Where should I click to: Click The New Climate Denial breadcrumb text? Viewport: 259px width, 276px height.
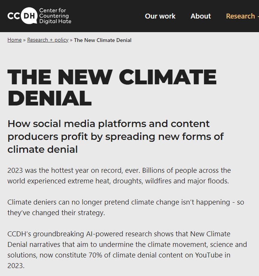[x=103, y=40]
